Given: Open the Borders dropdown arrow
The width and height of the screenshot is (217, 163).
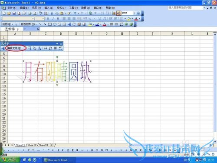Looking at the screenshot, I should pos(125,19).
